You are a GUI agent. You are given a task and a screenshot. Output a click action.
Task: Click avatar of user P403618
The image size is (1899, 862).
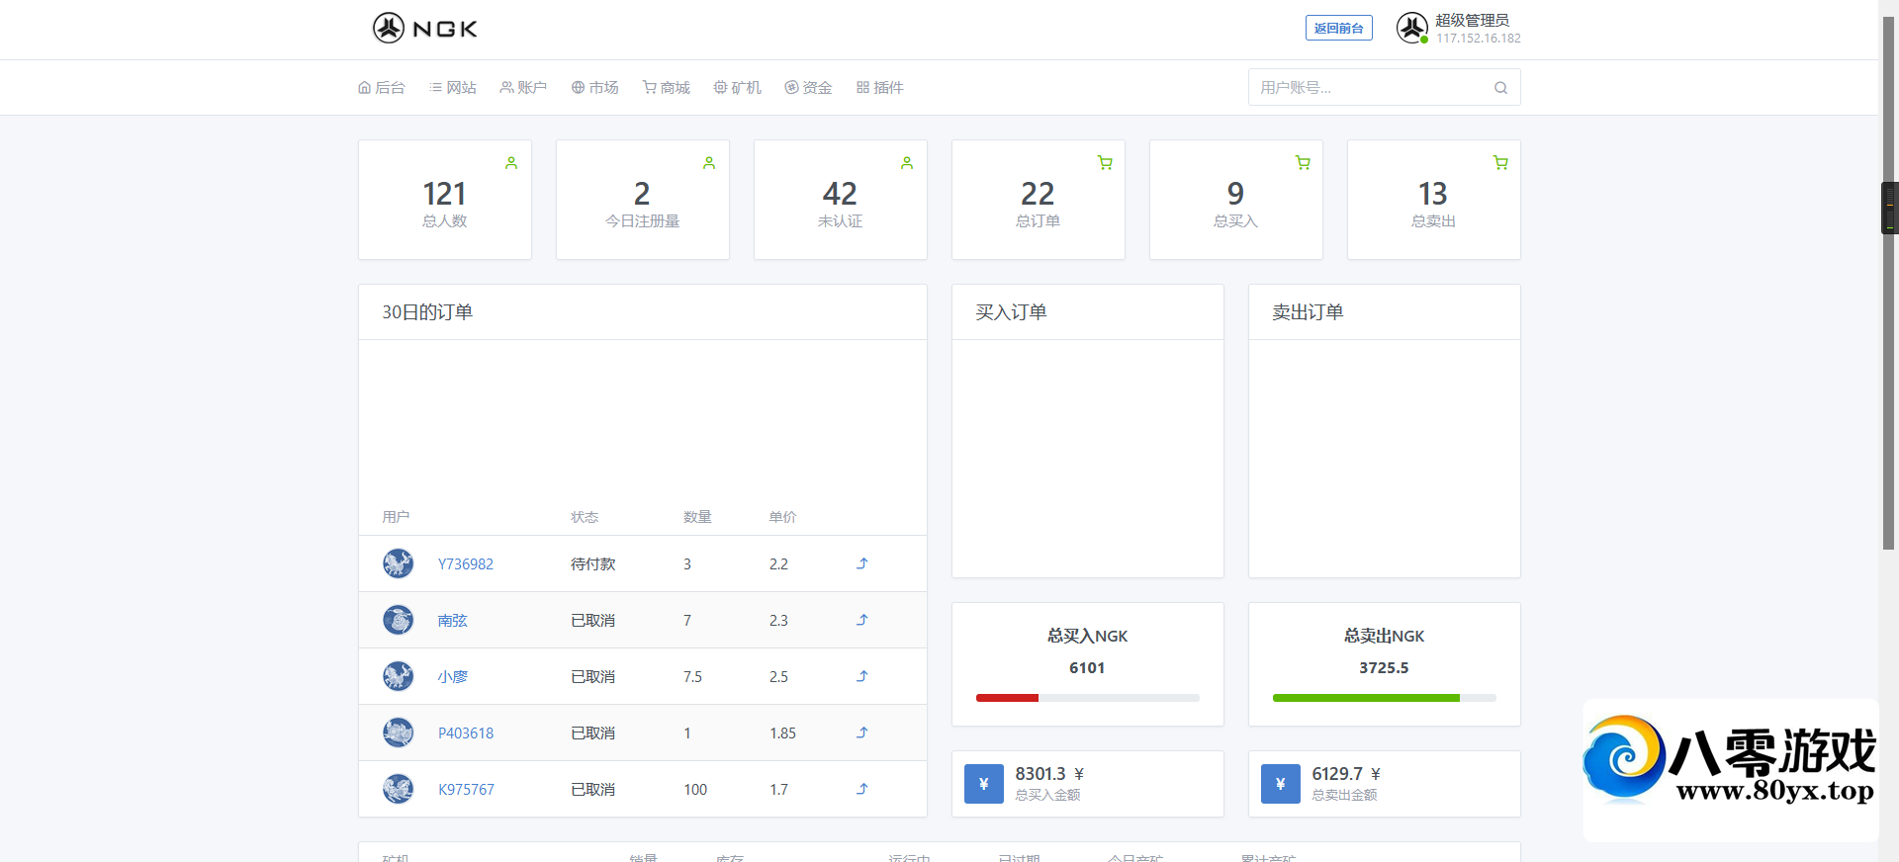[399, 733]
